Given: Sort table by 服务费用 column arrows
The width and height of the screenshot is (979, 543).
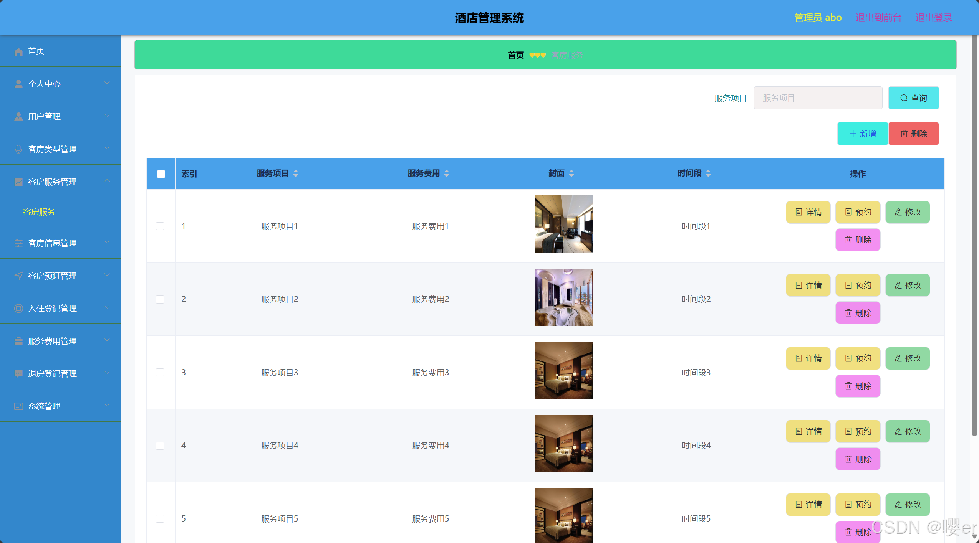Looking at the screenshot, I should coord(446,173).
